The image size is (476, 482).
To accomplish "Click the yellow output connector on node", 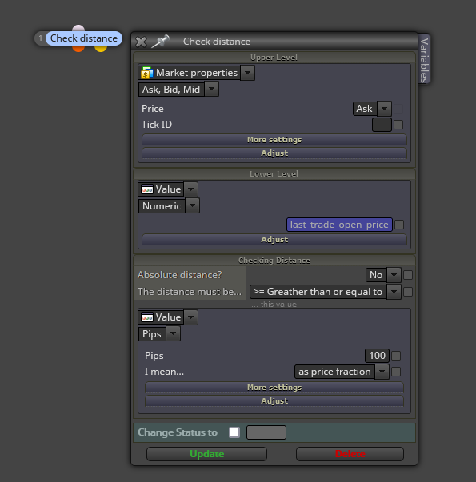I will [x=101, y=49].
